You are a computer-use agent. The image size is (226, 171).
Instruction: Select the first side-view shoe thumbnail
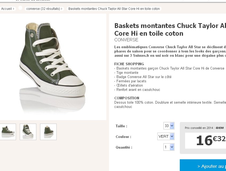[8, 132]
